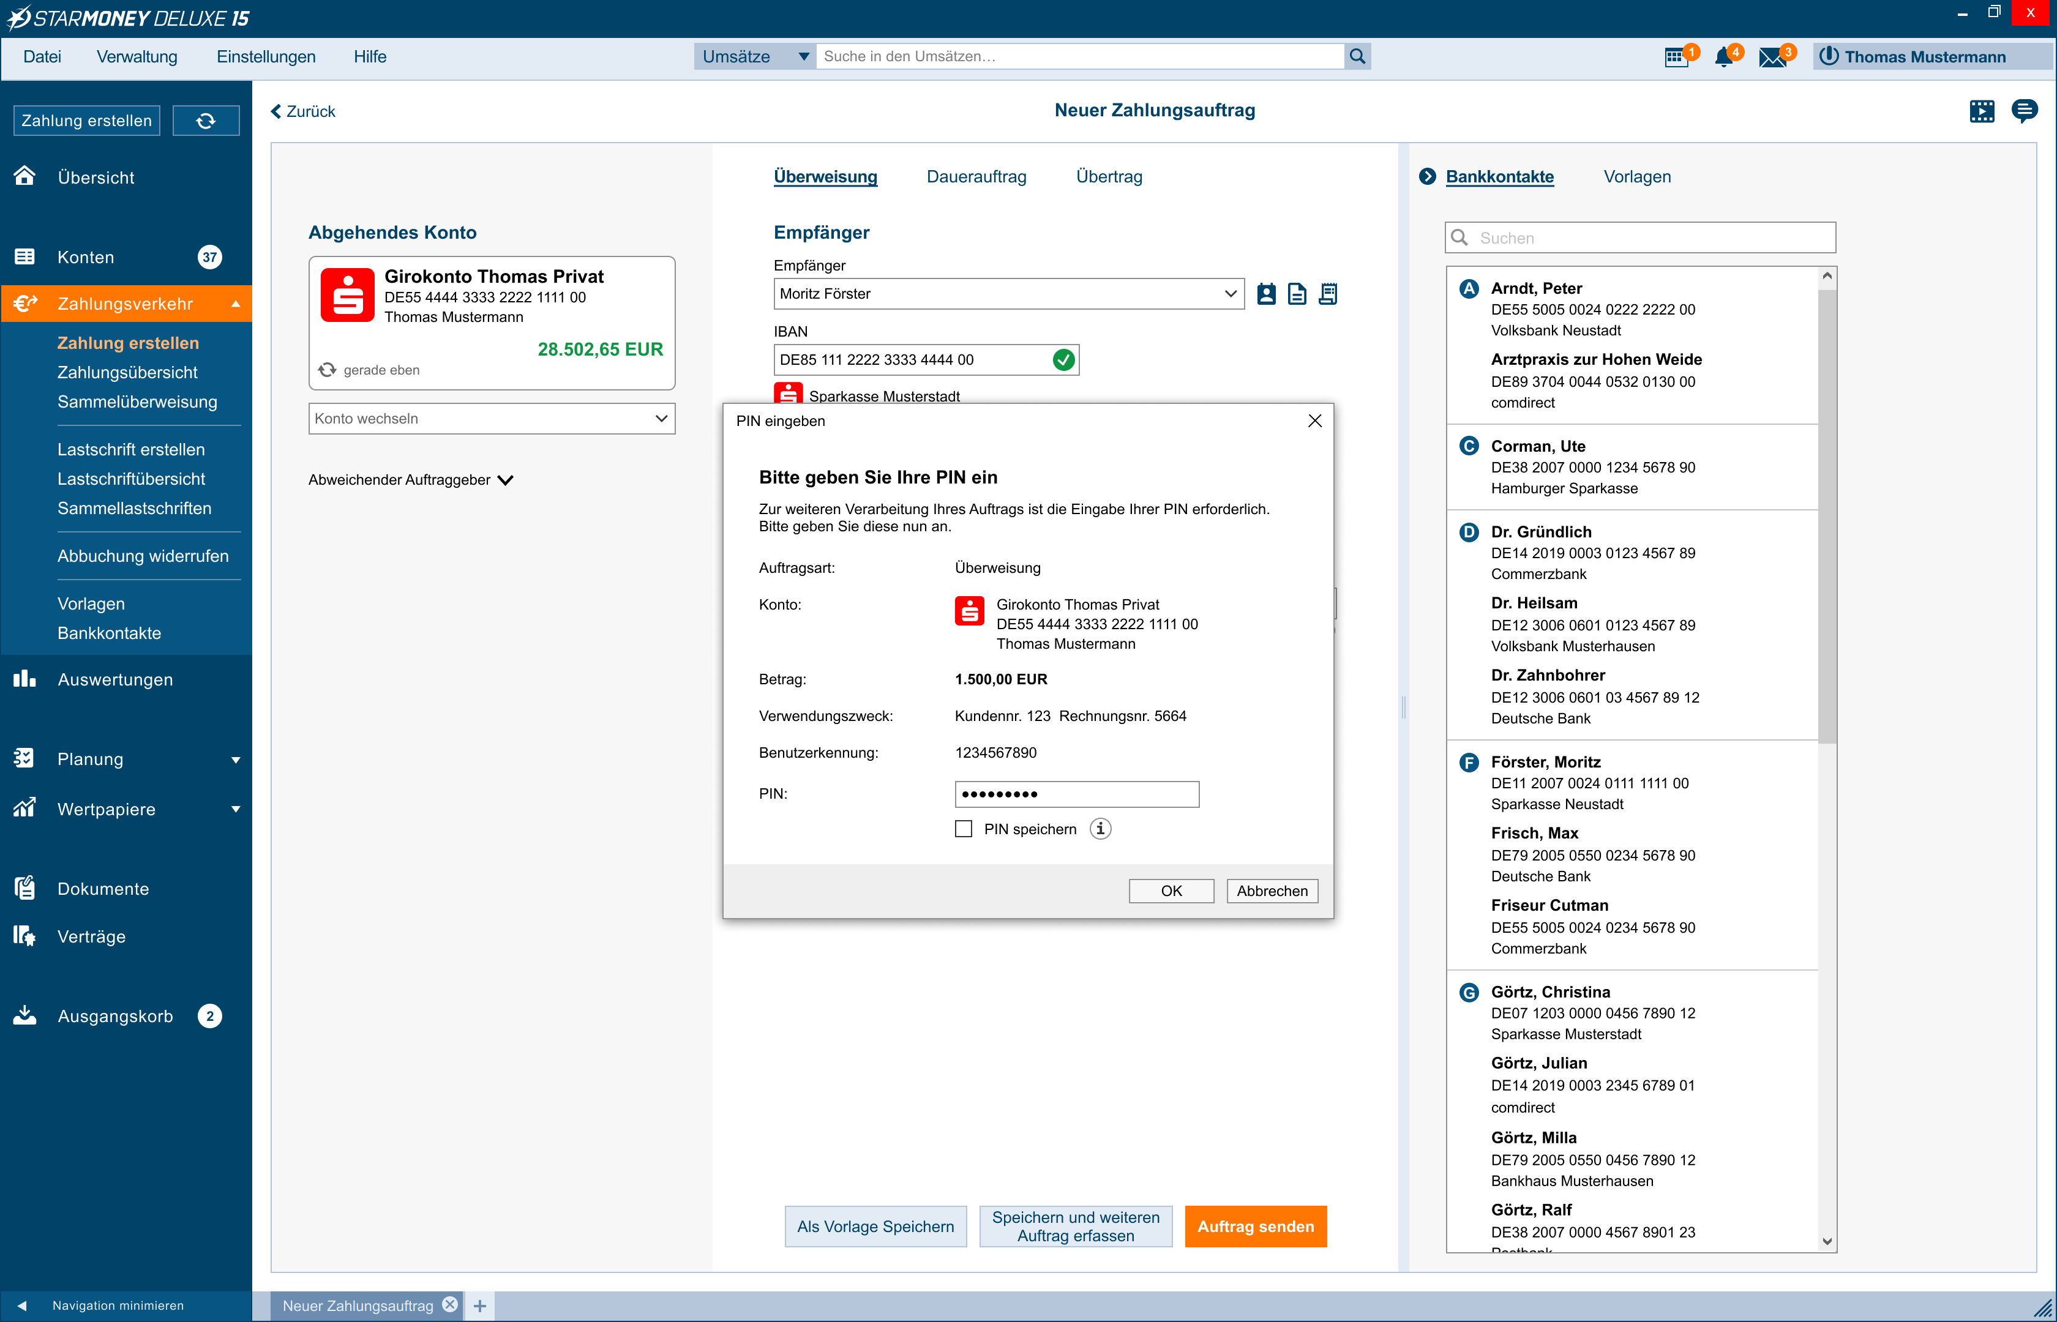This screenshot has width=2057, height=1322.
Task: Enable the PIN speichern checkbox
Action: 963,829
